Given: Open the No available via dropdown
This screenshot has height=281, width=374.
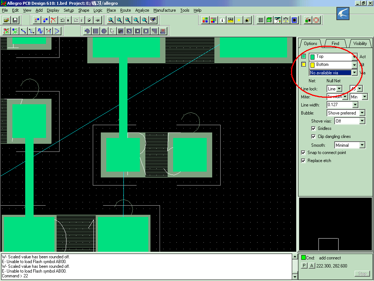Looking at the screenshot, I should [354, 73].
